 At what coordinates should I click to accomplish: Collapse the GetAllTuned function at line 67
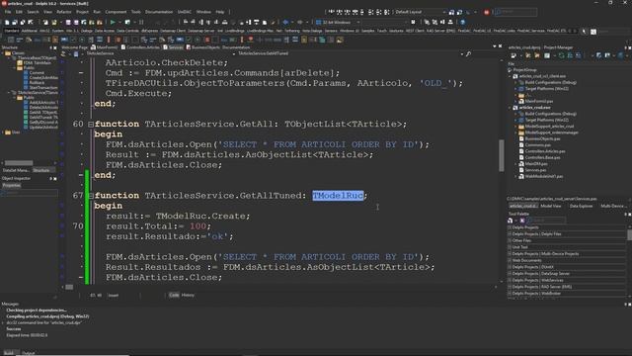click(x=91, y=196)
